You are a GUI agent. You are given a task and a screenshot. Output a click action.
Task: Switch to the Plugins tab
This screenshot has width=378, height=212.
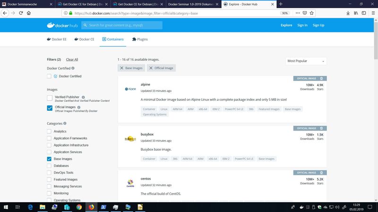click(140, 39)
